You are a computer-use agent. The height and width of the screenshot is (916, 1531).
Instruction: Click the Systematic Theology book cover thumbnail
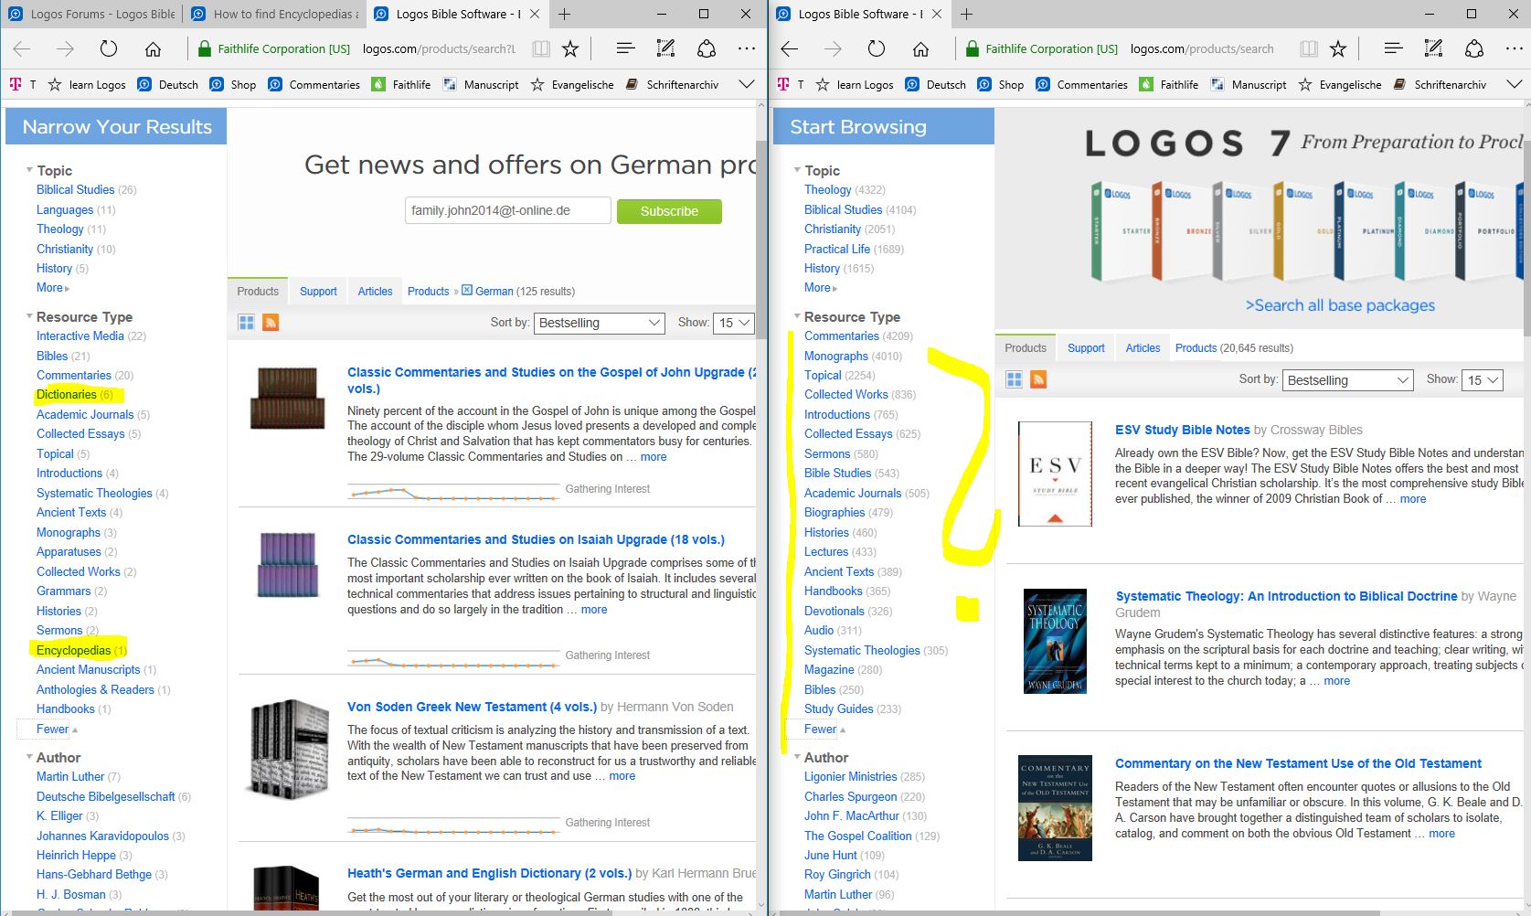1055,641
